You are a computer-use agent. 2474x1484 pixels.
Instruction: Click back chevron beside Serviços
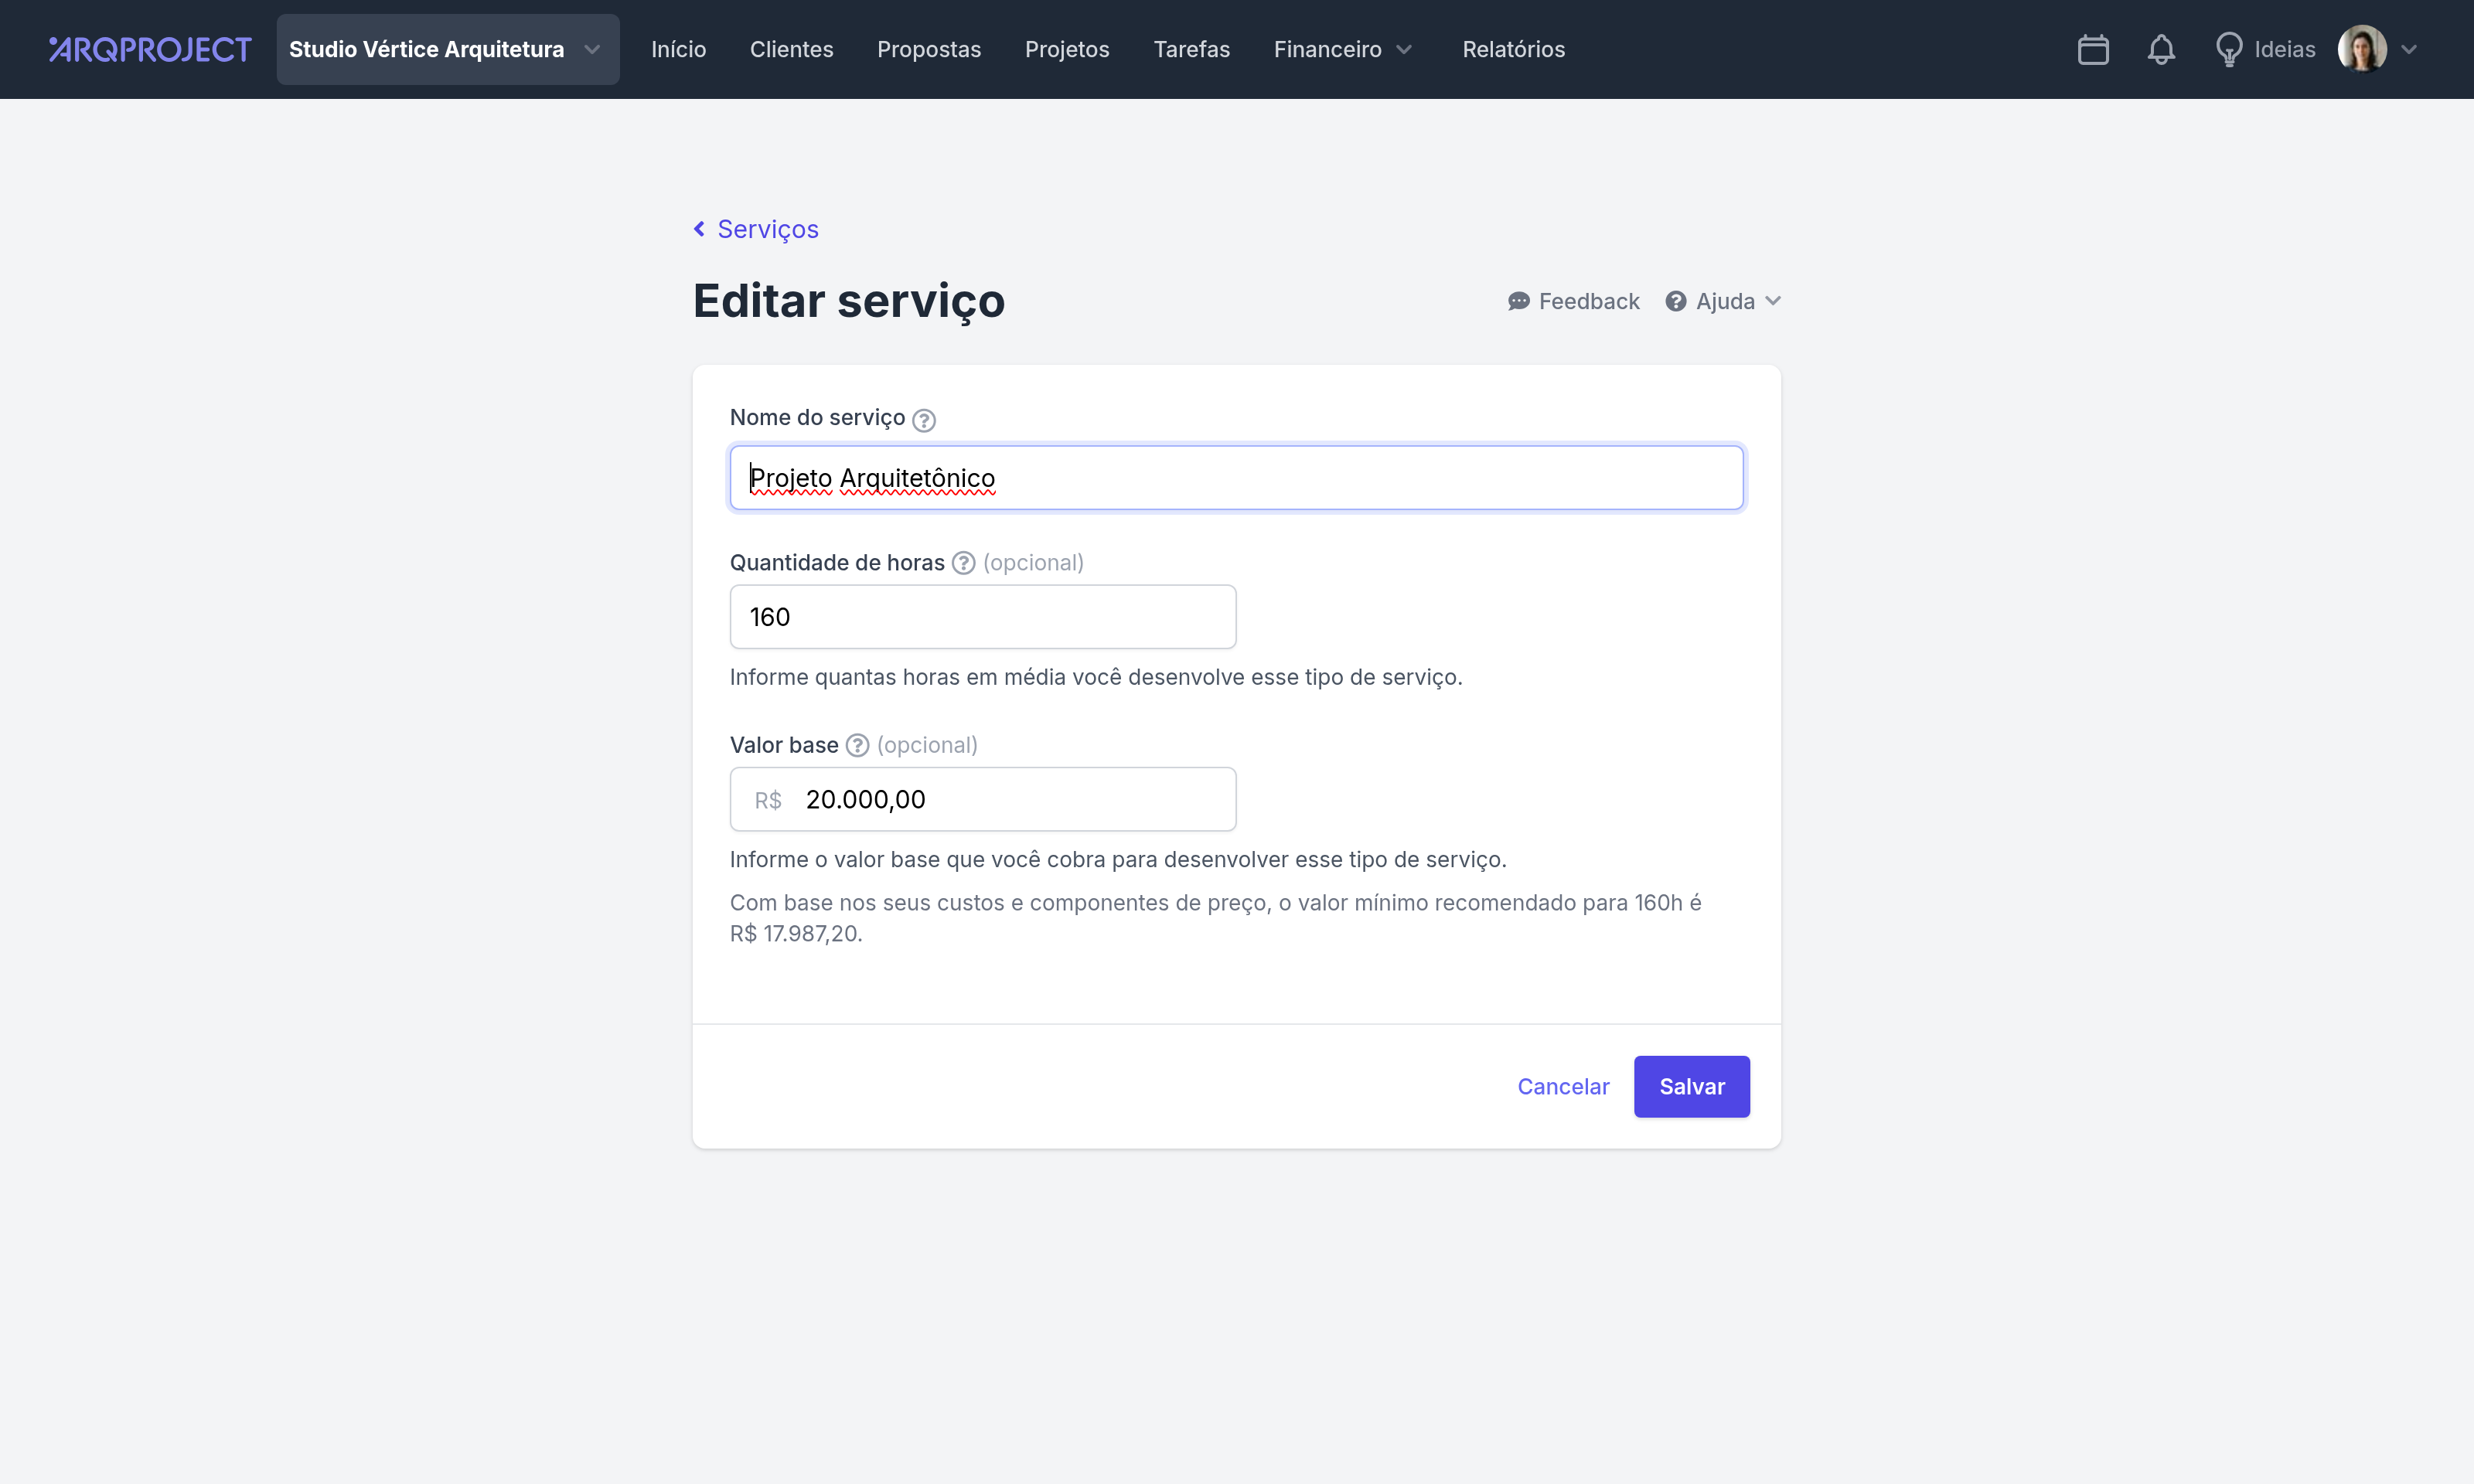tap(699, 229)
